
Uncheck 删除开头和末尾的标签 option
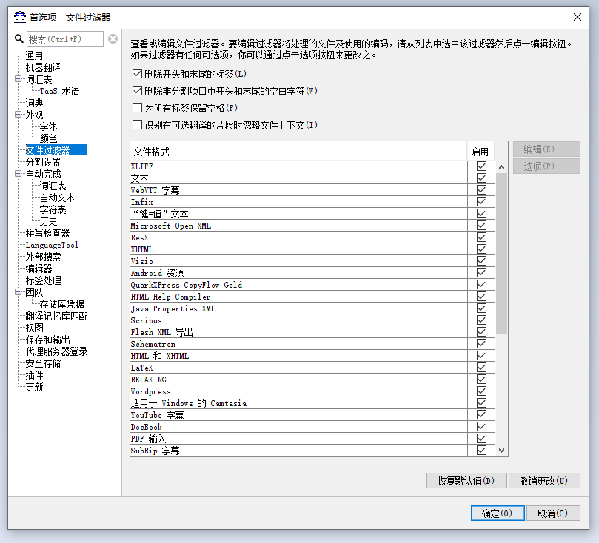point(136,74)
